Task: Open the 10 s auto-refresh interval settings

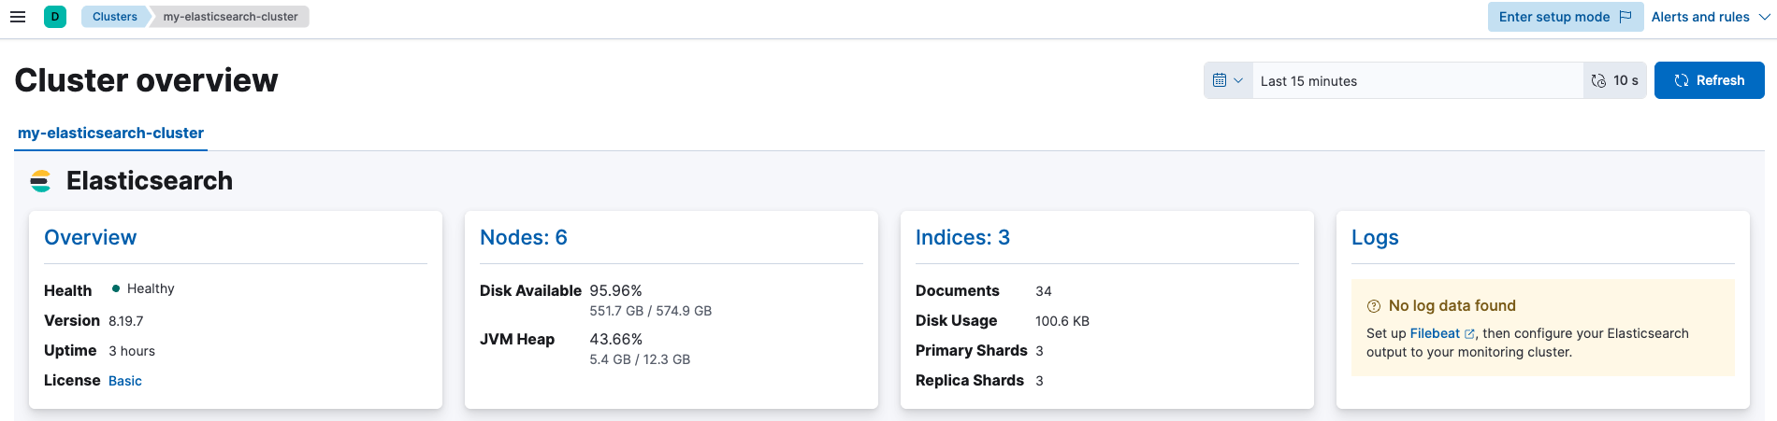Action: (x=1615, y=80)
